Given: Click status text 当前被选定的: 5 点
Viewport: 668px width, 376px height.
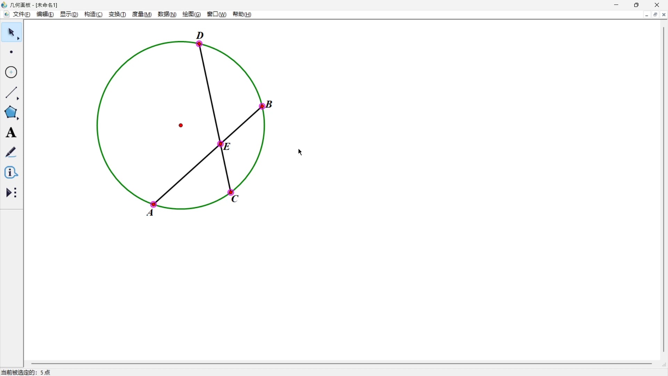Looking at the screenshot, I should pyautogui.click(x=26, y=373).
